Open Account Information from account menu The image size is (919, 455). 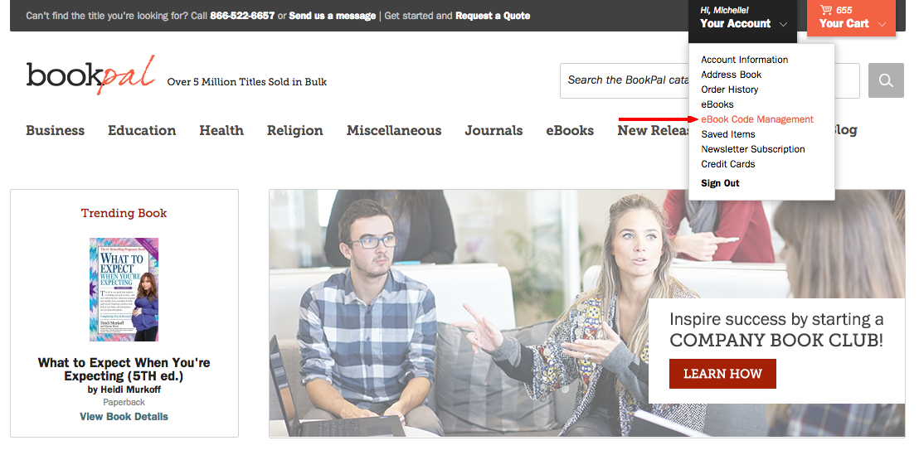[x=744, y=60]
